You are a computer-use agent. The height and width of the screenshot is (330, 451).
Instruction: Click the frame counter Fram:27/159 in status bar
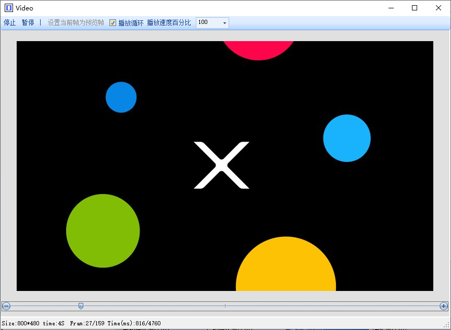(x=89, y=323)
